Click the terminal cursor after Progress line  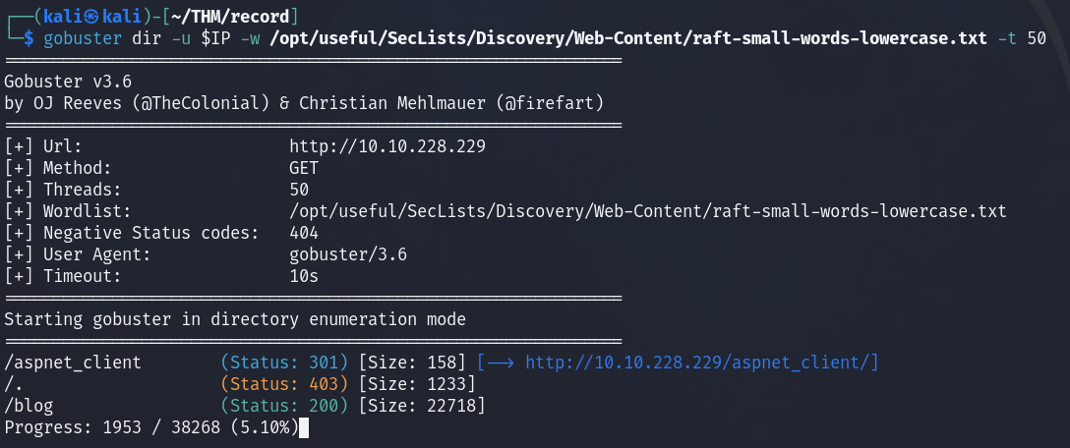pos(305,427)
